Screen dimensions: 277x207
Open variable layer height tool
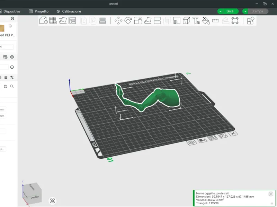[102, 21]
